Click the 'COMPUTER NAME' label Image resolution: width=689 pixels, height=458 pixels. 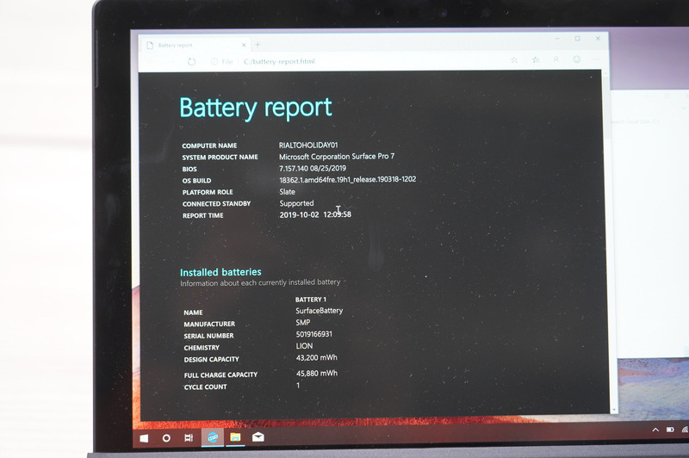click(209, 145)
